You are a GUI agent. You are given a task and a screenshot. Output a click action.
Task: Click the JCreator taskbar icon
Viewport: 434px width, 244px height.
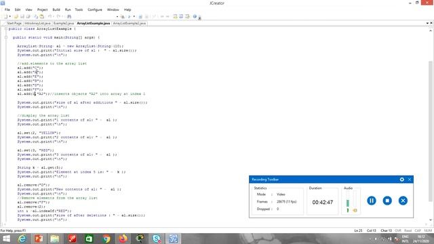174,239
